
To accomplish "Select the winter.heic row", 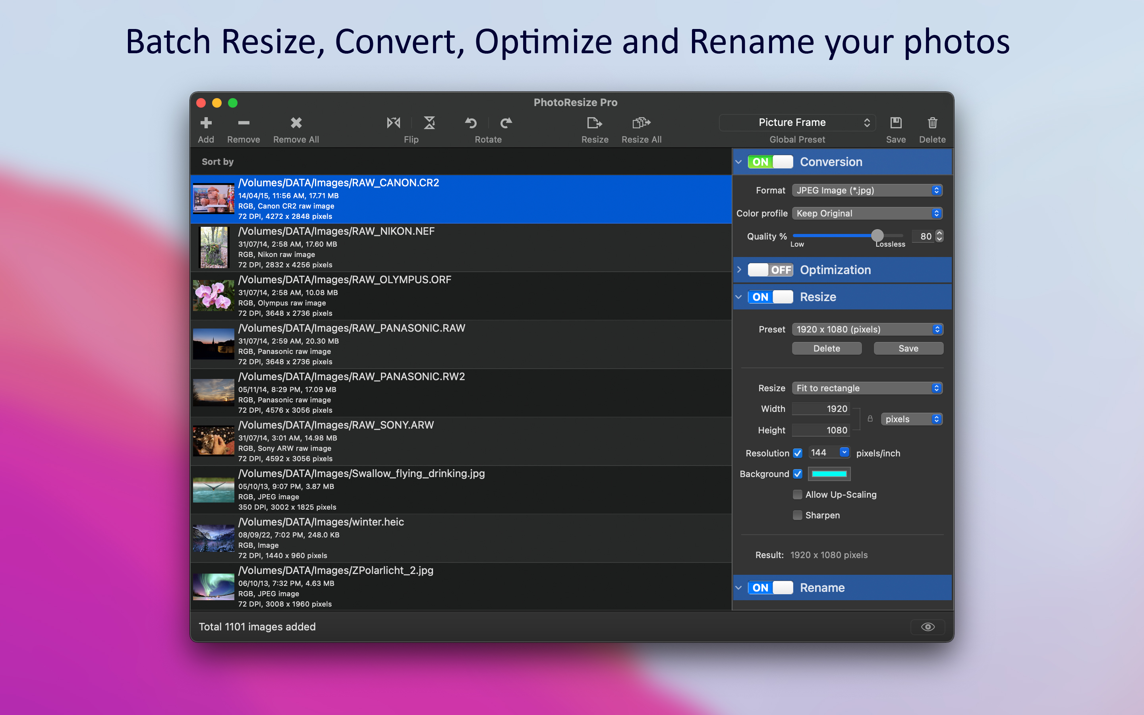I will point(461,538).
